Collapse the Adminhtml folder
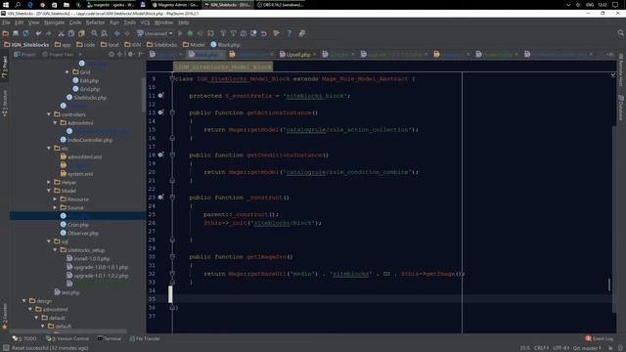626x352 pixels. click(x=55, y=123)
